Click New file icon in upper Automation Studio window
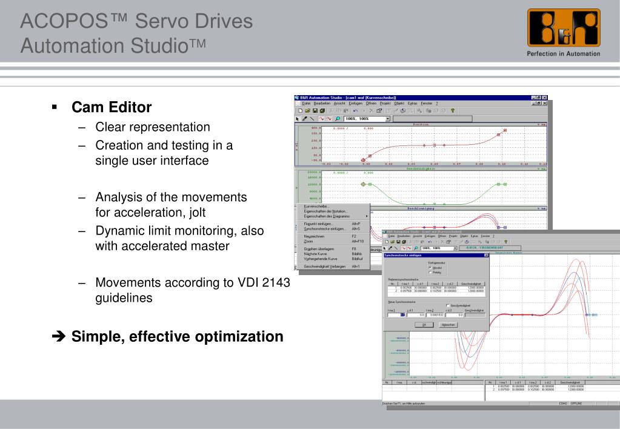 click(x=300, y=111)
